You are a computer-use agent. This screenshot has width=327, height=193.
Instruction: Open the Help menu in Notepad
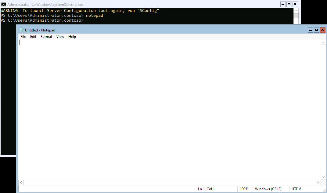point(72,37)
